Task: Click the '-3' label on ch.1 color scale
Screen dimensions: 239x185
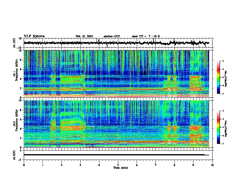Action: [222, 61]
